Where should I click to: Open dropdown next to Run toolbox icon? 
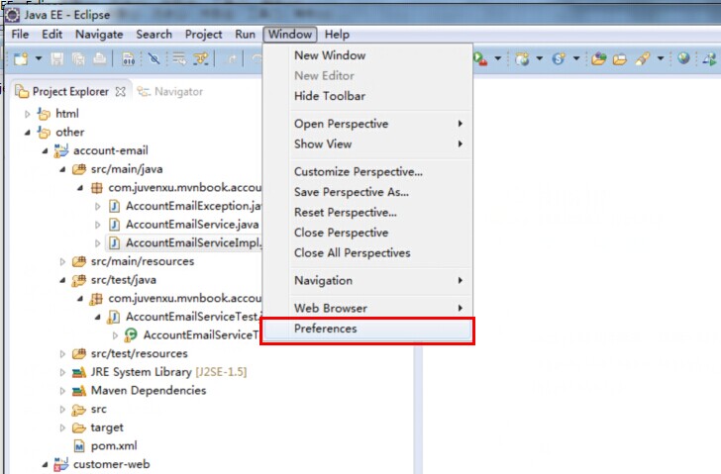pos(497,58)
